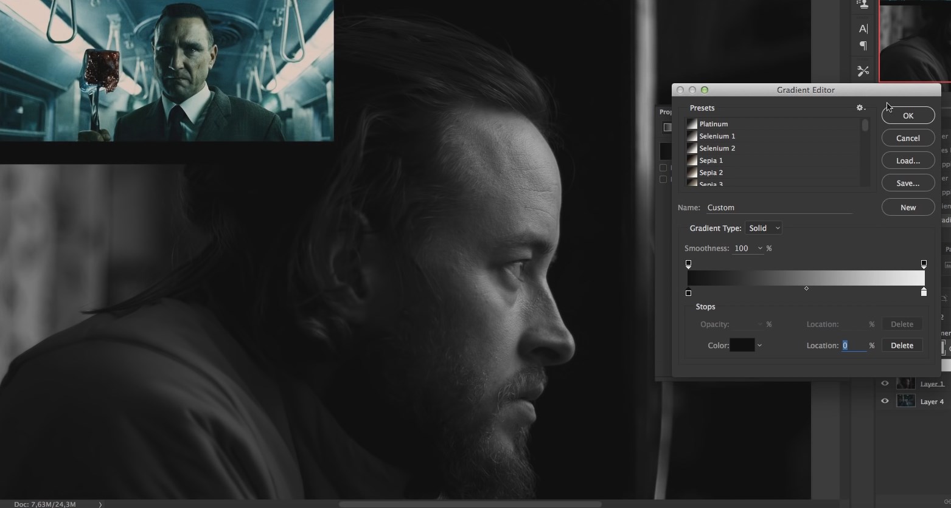951x508 pixels.
Task: Click the New gradient button
Action: click(x=908, y=207)
